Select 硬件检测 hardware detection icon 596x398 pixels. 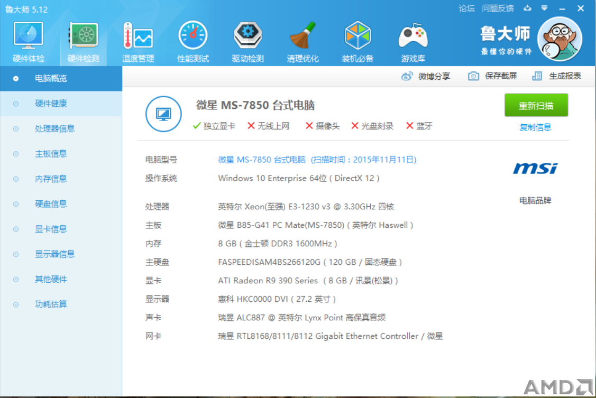pyautogui.click(x=83, y=35)
